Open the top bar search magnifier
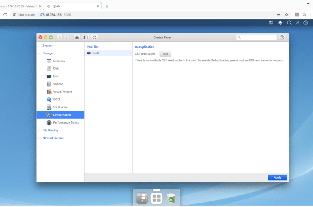Screen dimensions: 313x207 tap(289, 23)
